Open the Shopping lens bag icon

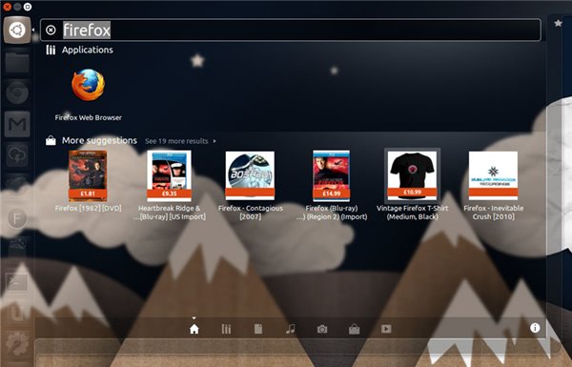coord(355,329)
